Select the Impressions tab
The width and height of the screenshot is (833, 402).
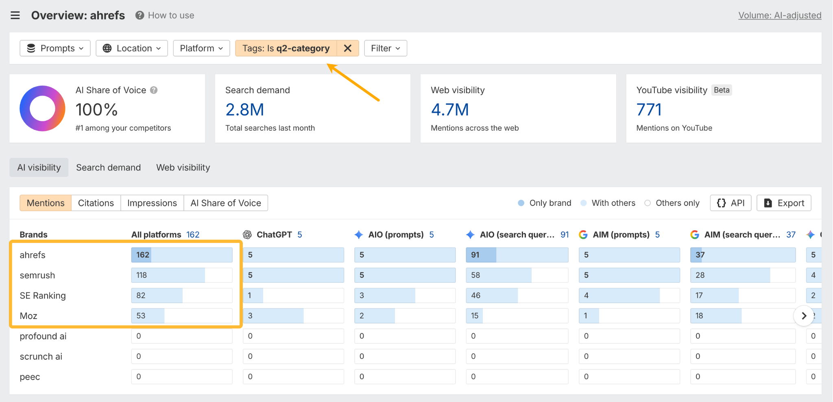(152, 203)
